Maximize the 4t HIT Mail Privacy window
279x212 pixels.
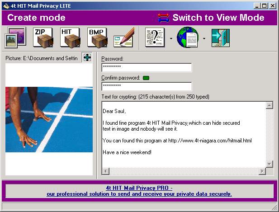pyautogui.click(x=265, y=6)
